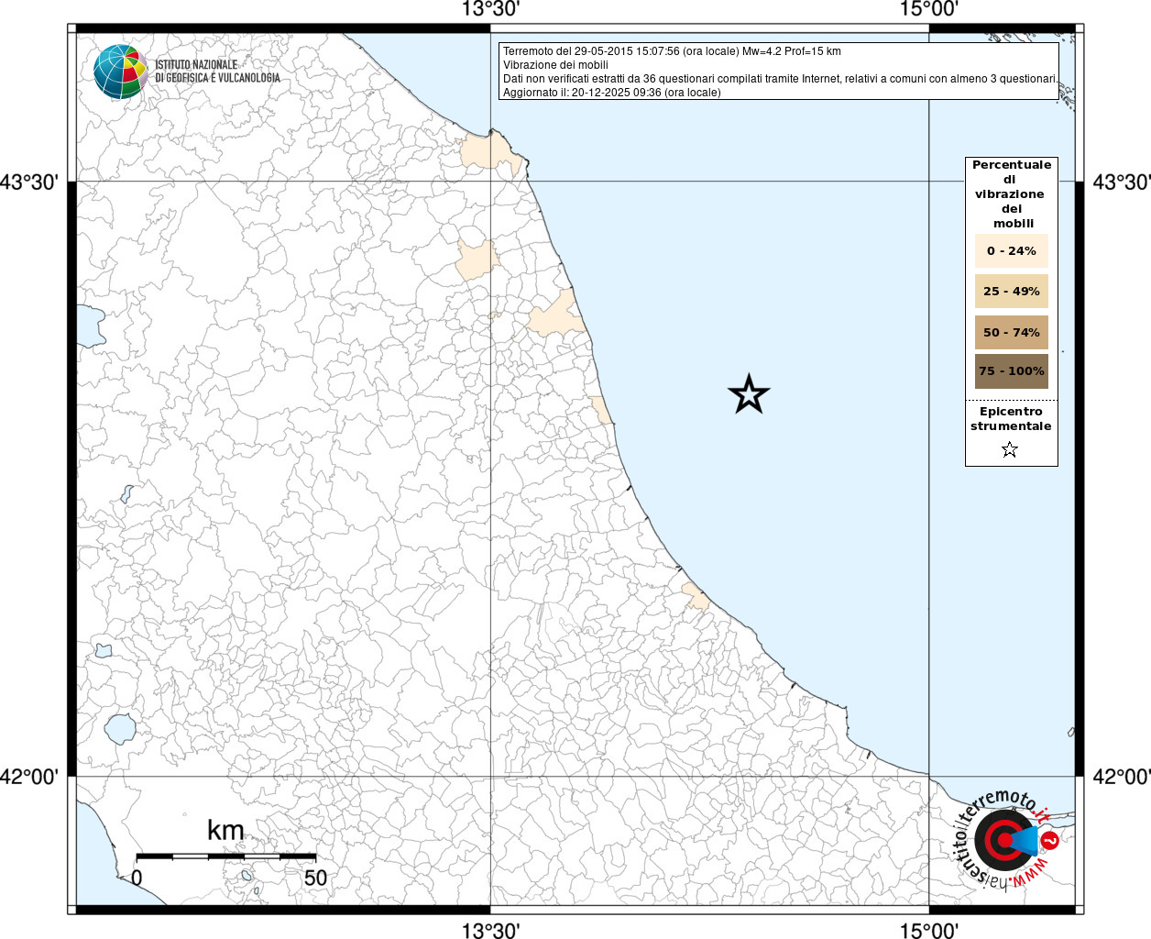Image resolution: width=1151 pixels, height=939 pixels.
Task: Click the right 42°00' latitude label
Action: point(1122,777)
